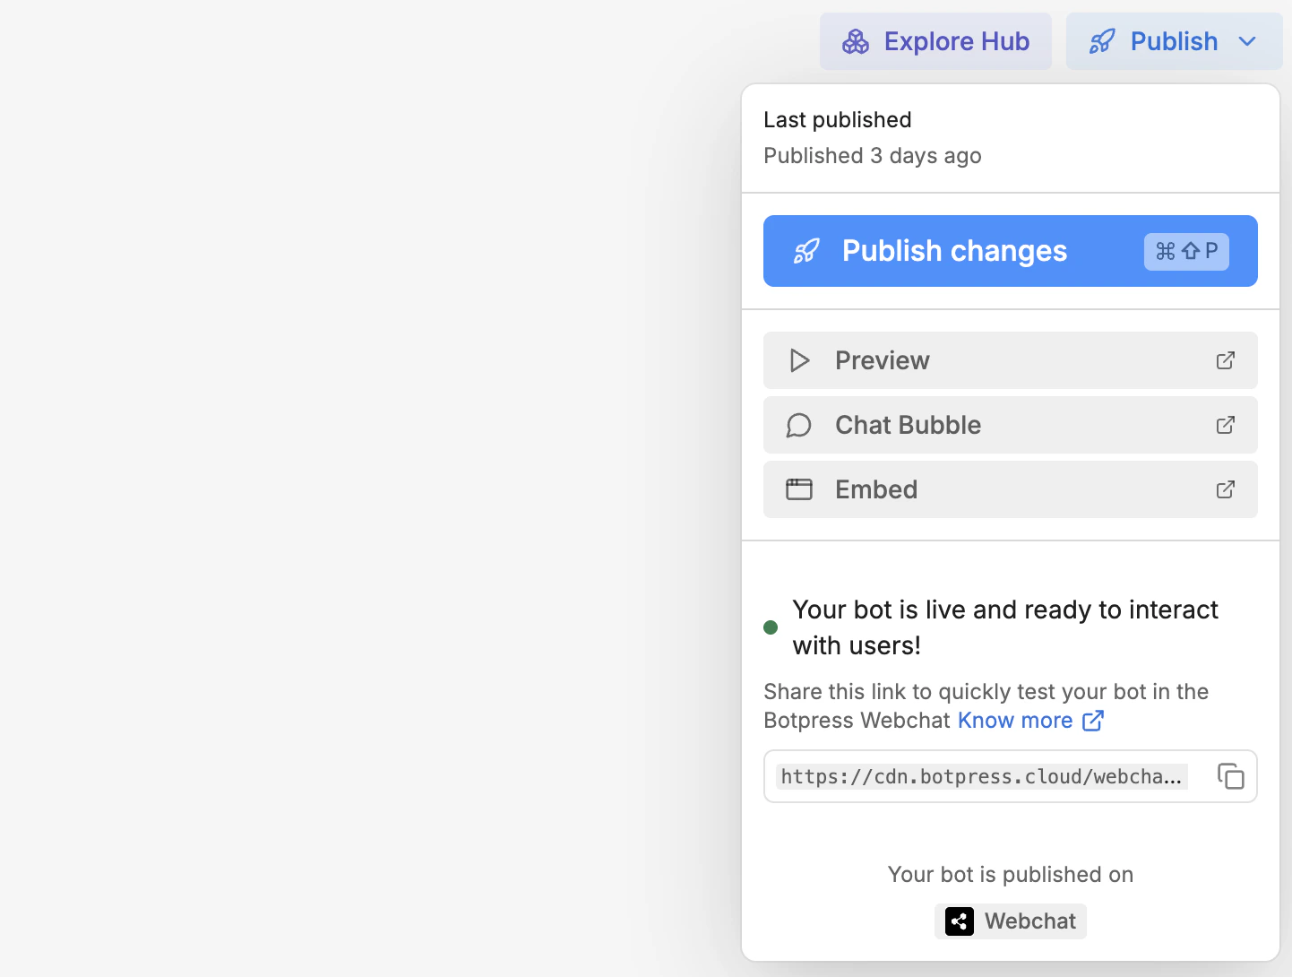Click the speech bubble icon beside Chat Bubble
Image resolution: width=1292 pixels, height=977 pixels.
pyautogui.click(x=798, y=425)
